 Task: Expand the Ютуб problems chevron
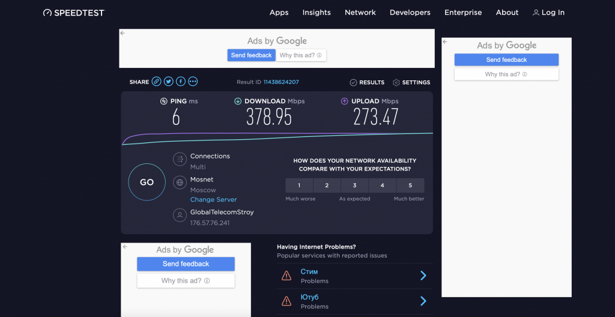pyautogui.click(x=423, y=301)
